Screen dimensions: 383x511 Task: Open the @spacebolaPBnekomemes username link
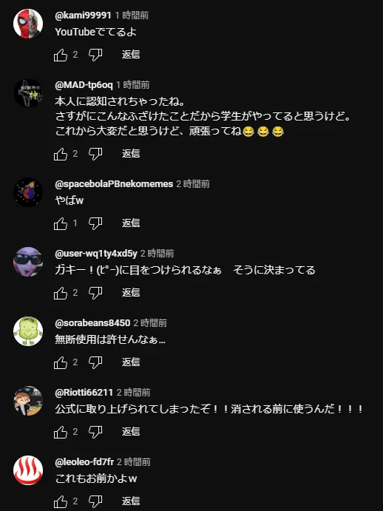pos(114,184)
